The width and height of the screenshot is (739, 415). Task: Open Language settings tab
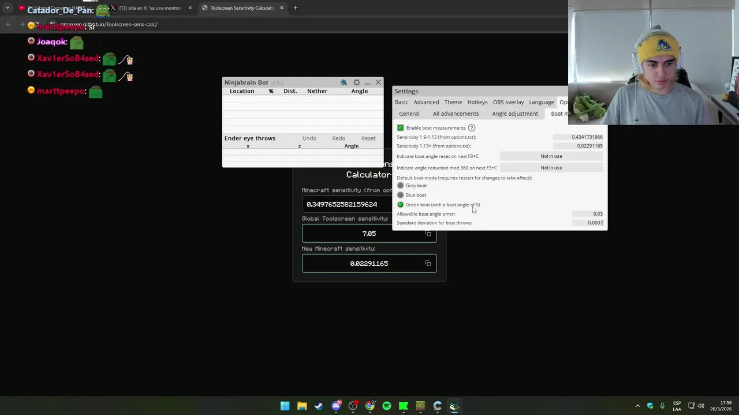coord(542,102)
